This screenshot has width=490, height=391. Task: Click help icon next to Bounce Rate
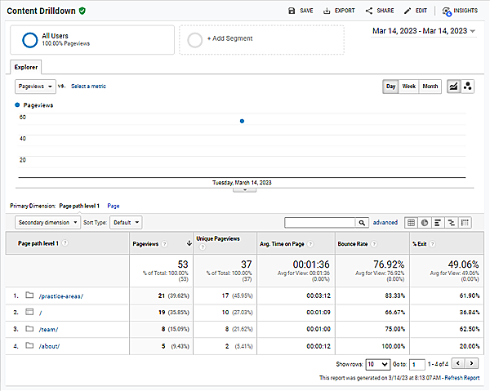coord(374,244)
